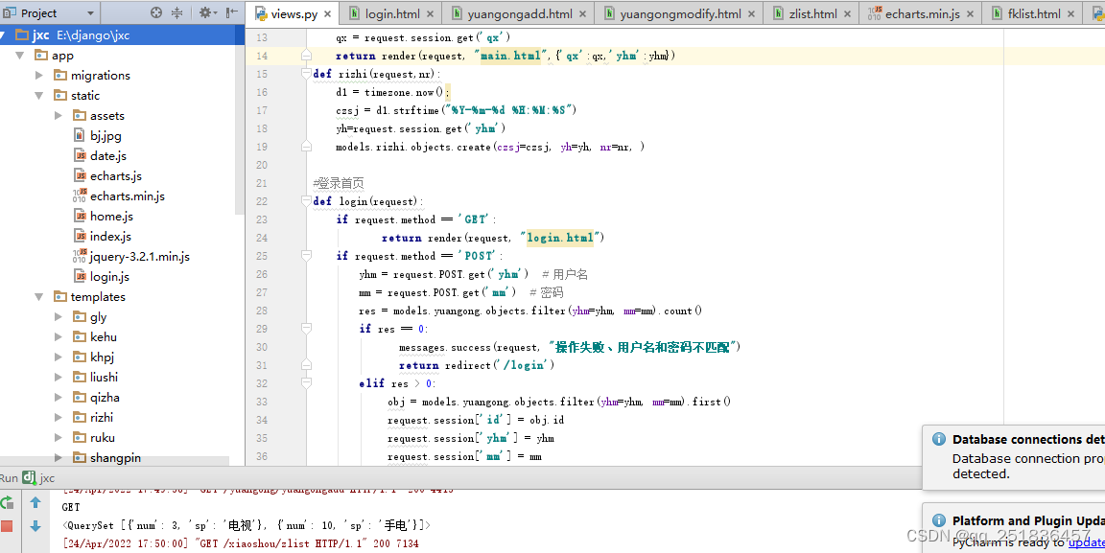Click the up arrow in Run panel
The height and width of the screenshot is (553, 1105).
(35, 503)
